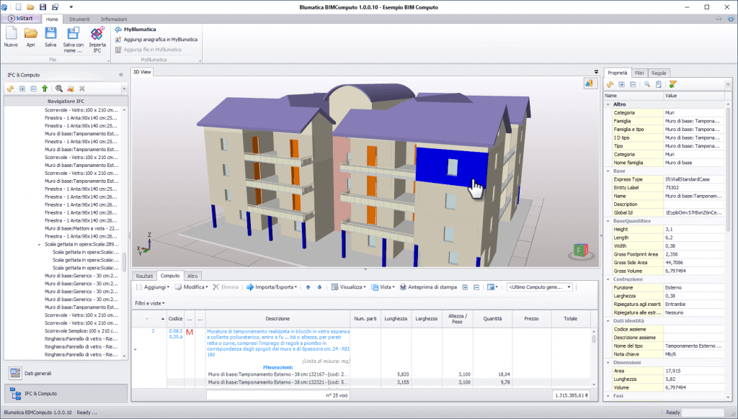
Task: Click the Dati generali navigation button
Action: pos(66,374)
